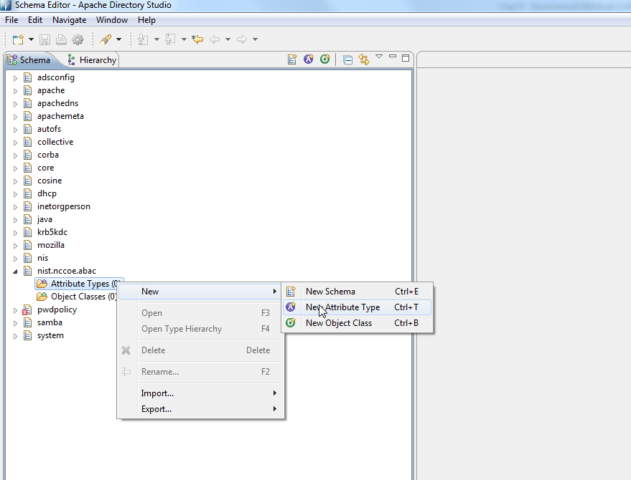
Task: Open the Previous Annotation dropdown arrow
Action: 184,39
